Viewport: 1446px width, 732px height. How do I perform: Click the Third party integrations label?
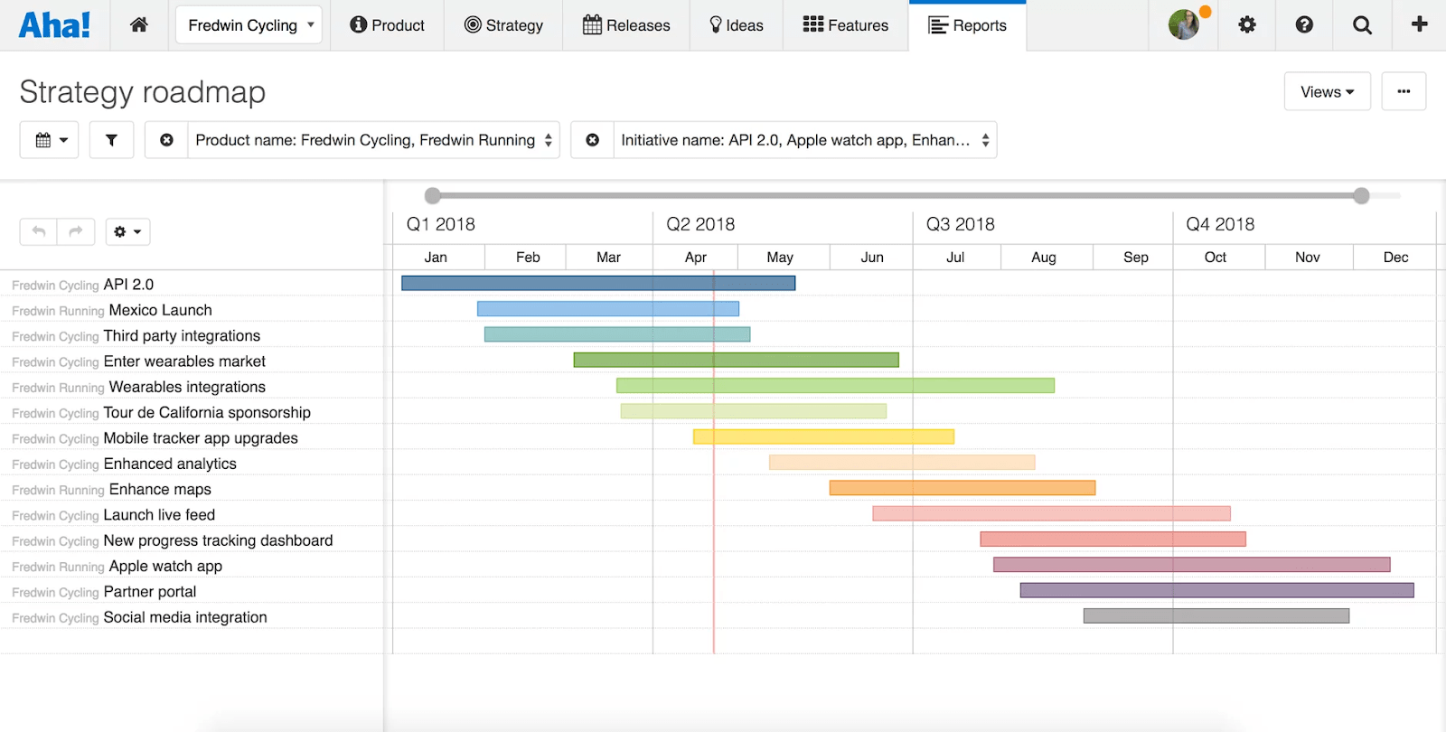(182, 336)
